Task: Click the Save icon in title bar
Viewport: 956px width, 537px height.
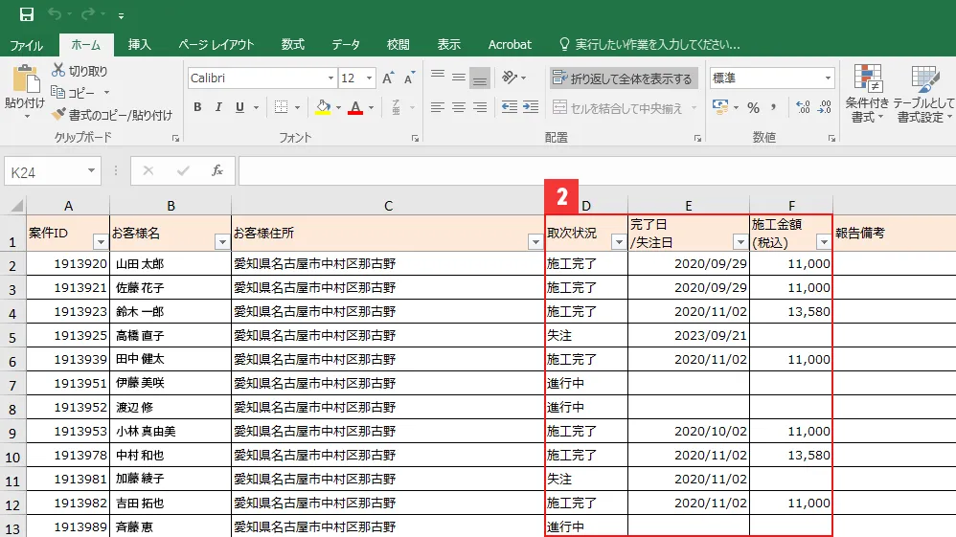Action: coord(26,14)
